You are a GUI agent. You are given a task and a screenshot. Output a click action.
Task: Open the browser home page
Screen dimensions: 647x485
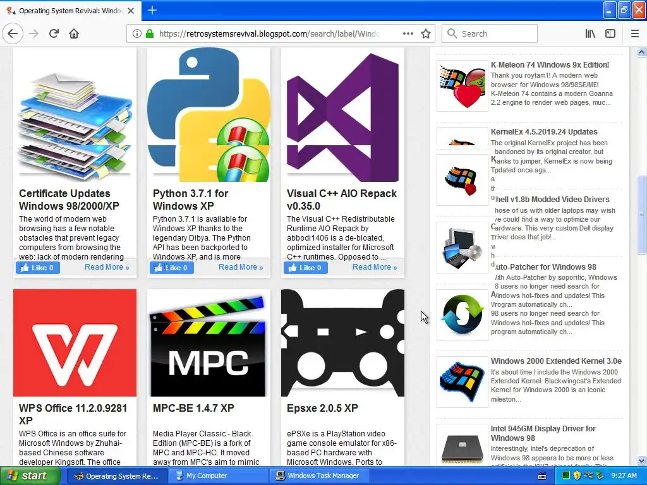[x=74, y=33]
